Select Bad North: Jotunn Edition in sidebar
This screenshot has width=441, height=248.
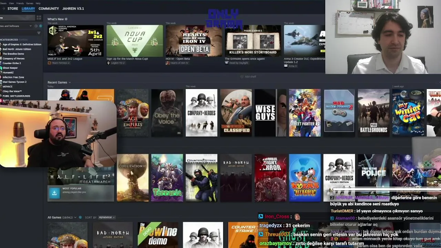tap(17, 49)
